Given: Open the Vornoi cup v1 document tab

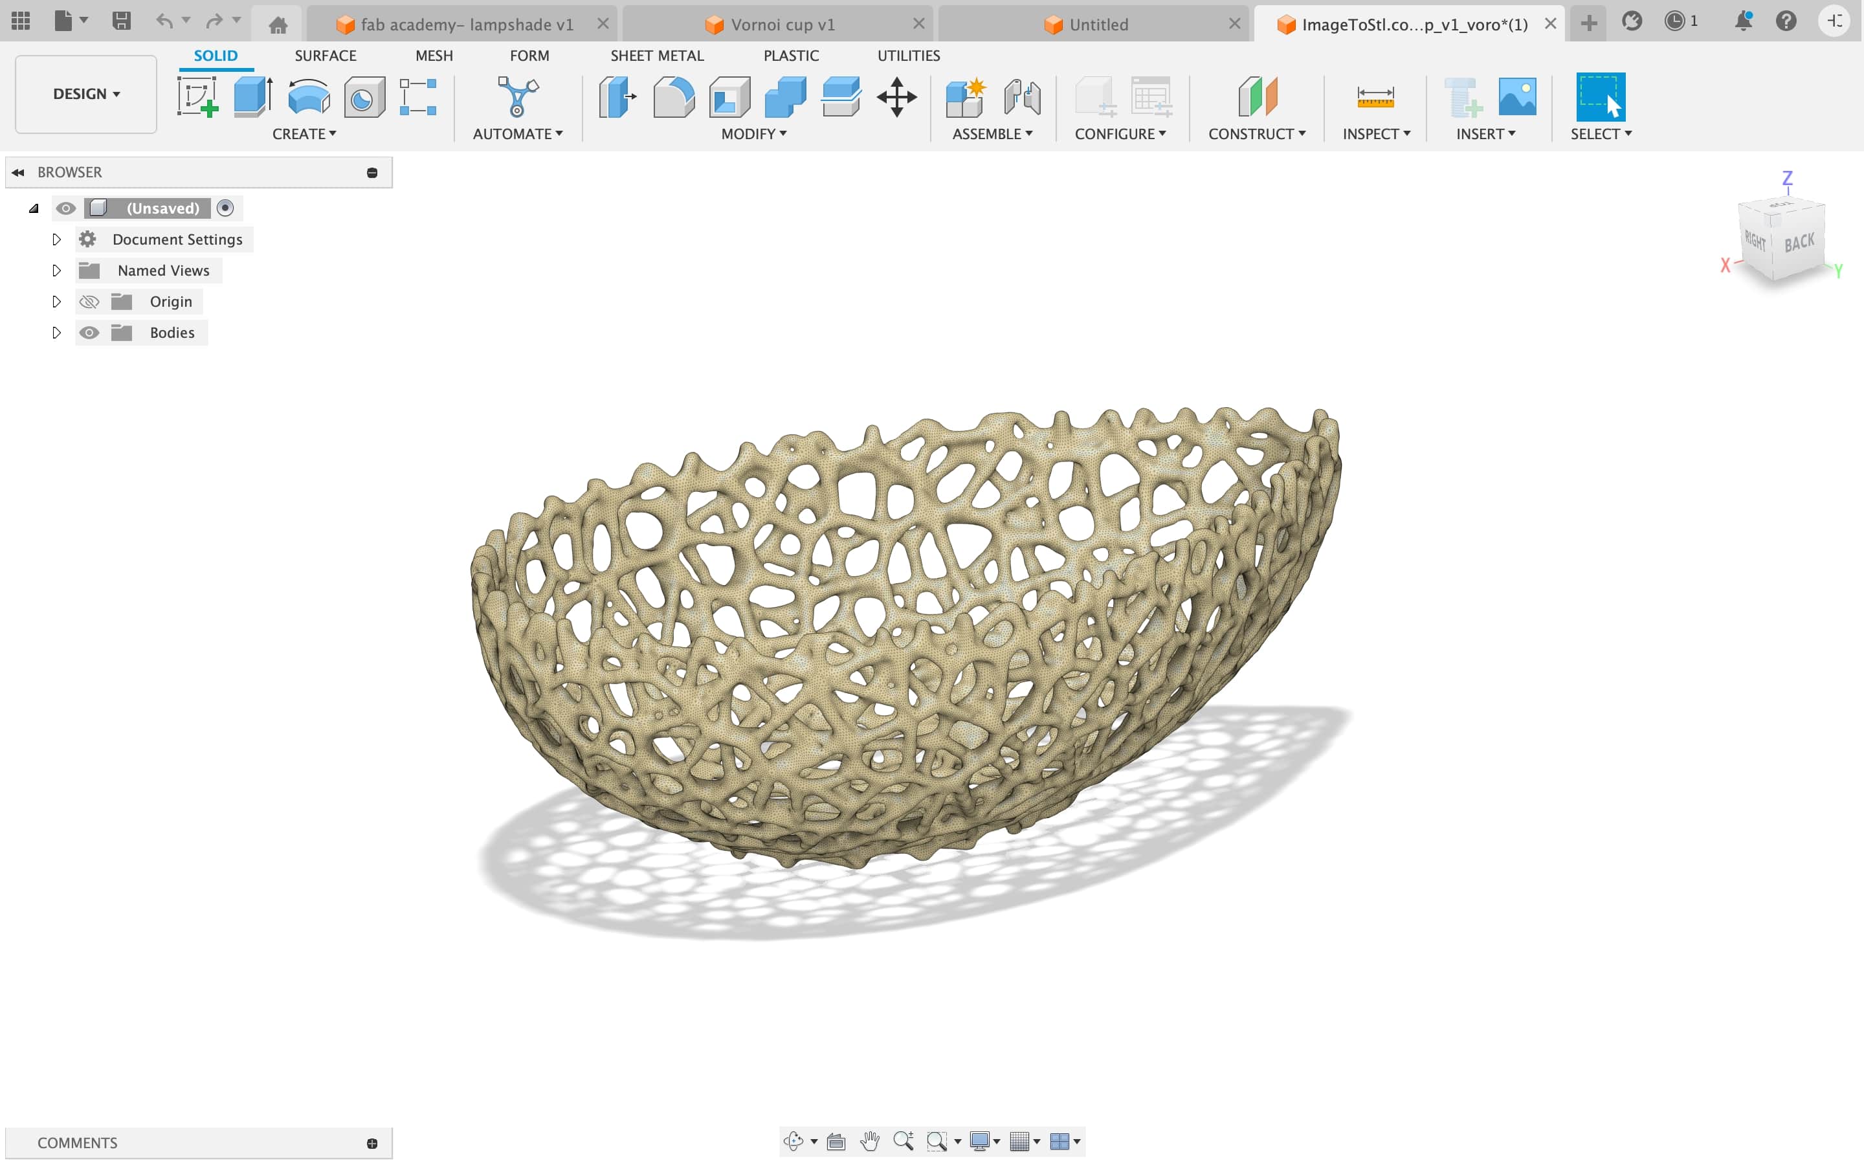Looking at the screenshot, I should 782,25.
